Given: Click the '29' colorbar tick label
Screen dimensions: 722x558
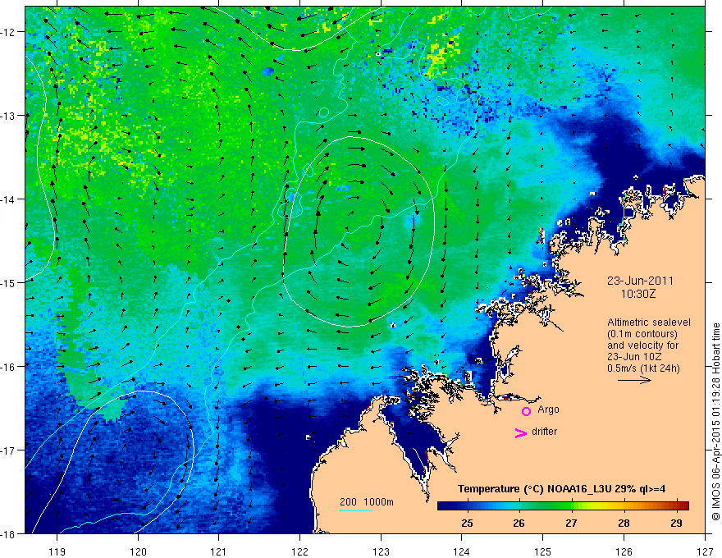Looking at the screenshot, I should (x=676, y=524).
